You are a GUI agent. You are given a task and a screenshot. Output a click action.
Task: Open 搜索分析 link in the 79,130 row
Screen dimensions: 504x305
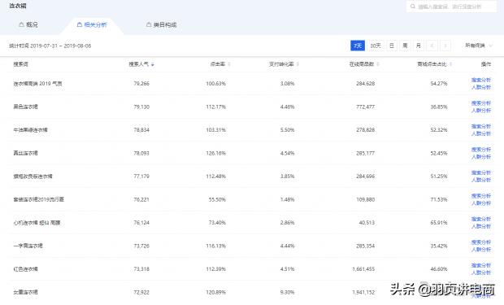coord(481,103)
